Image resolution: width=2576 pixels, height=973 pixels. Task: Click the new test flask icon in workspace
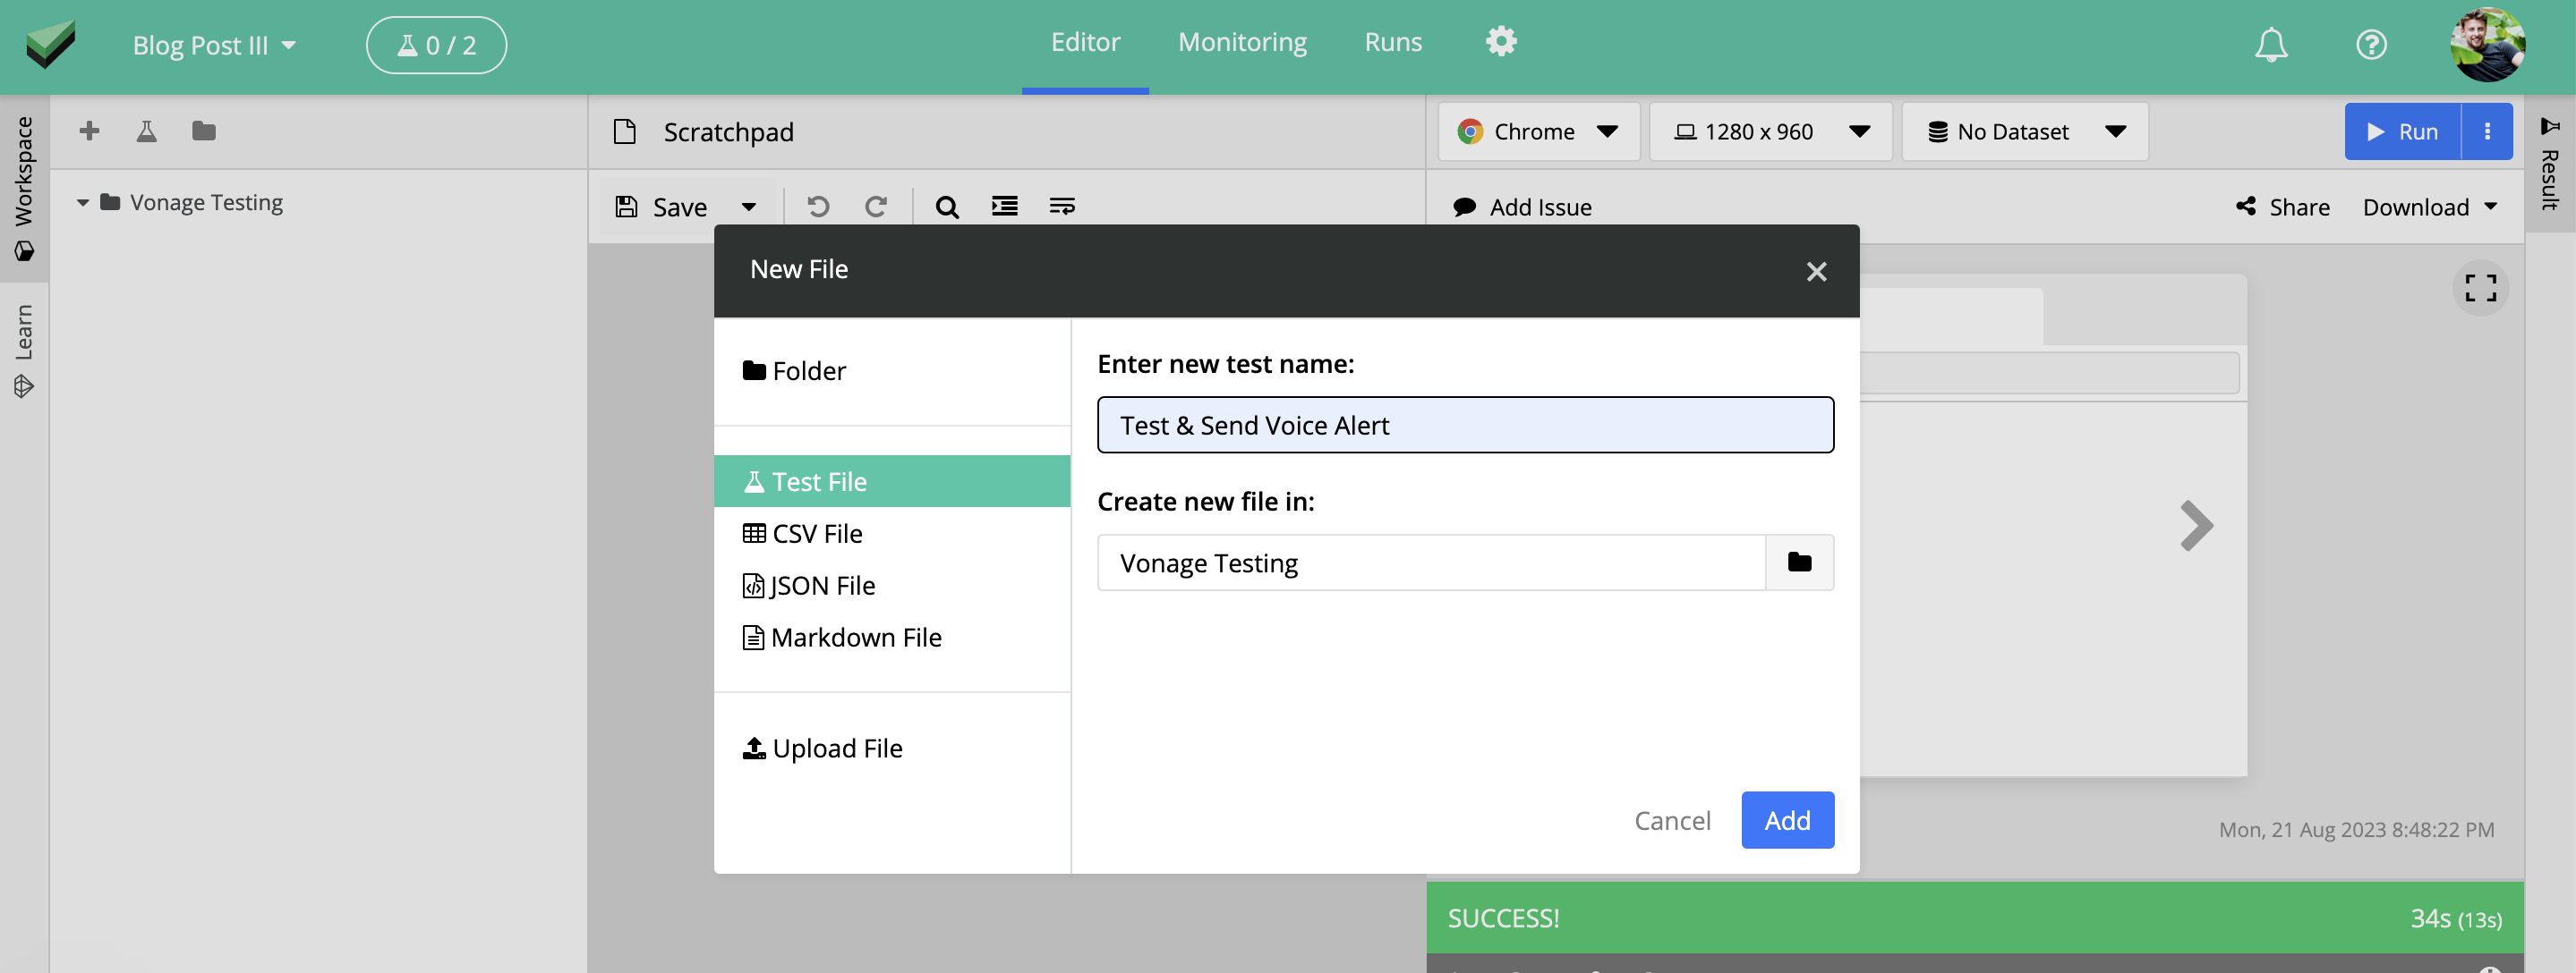[x=146, y=131]
